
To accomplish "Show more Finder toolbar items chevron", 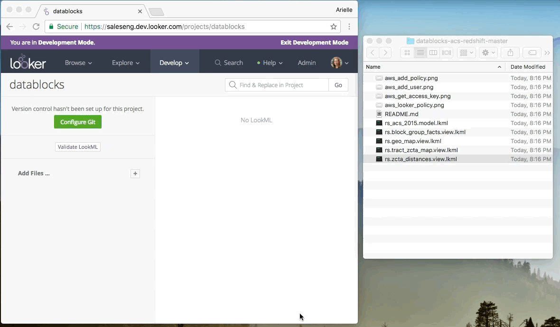I will [547, 53].
